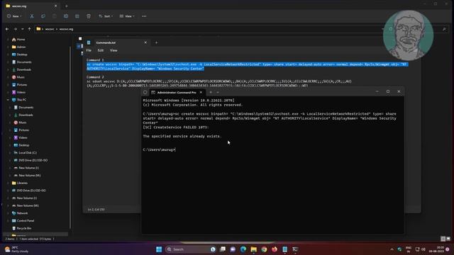454x255 pixels.
Task: Open Firefox from the taskbar
Action: click(275, 249)
